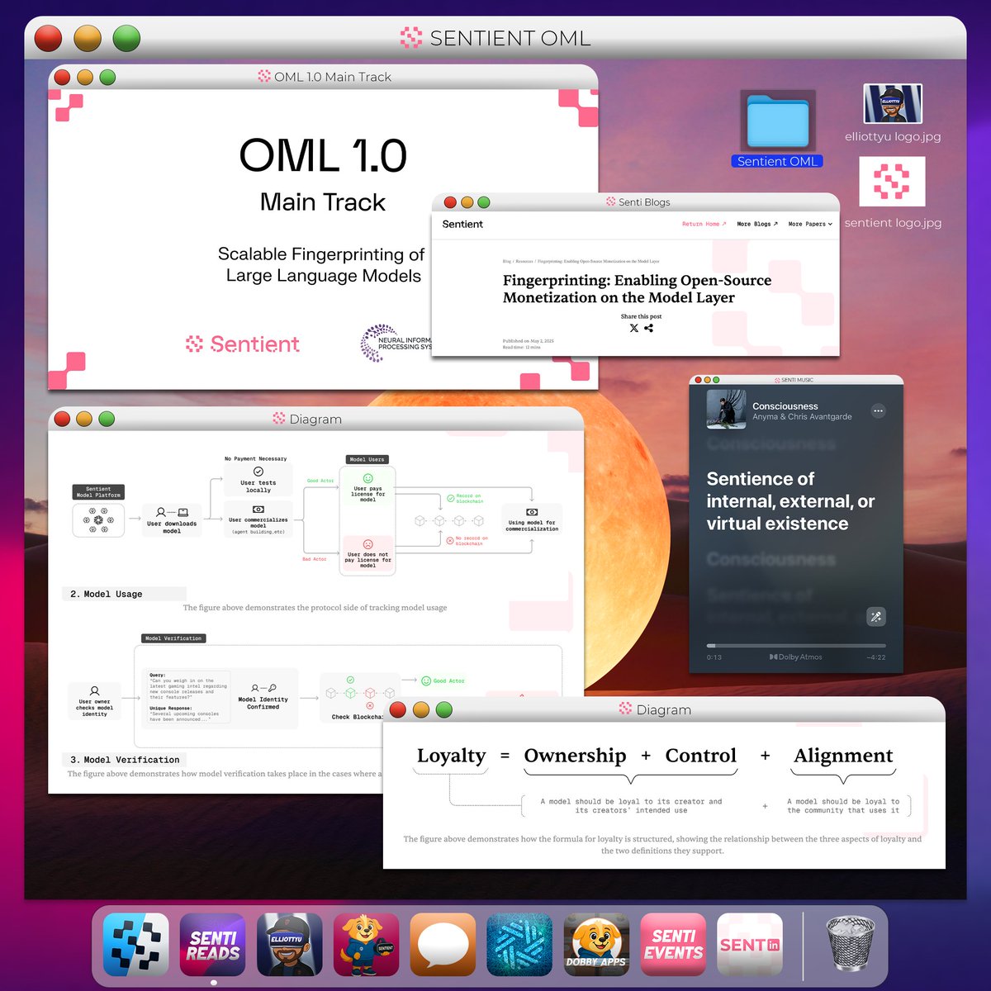Image resolution: width=991 pixels, height=991 pixels.
Task: Click the Consciousness album artwork
Action: [x=727, y=409]
